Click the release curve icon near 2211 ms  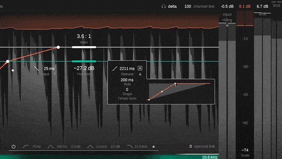tap(115, 69)
